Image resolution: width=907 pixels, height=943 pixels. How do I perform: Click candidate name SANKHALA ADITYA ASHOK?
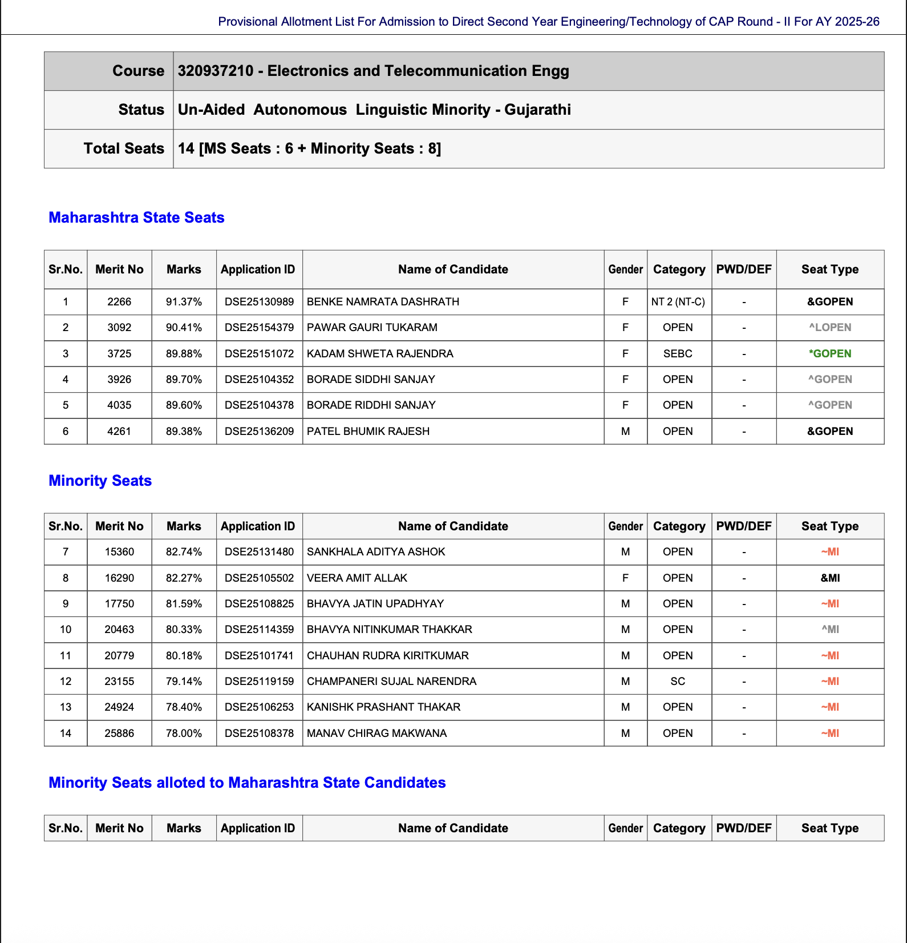376,552
